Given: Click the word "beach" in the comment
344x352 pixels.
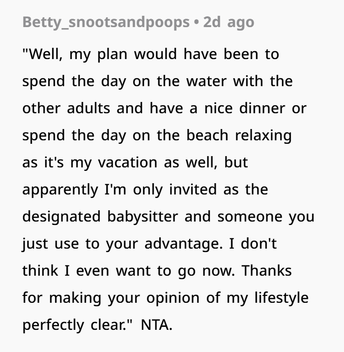Looking at the screenshot, I should click(208, 135).
